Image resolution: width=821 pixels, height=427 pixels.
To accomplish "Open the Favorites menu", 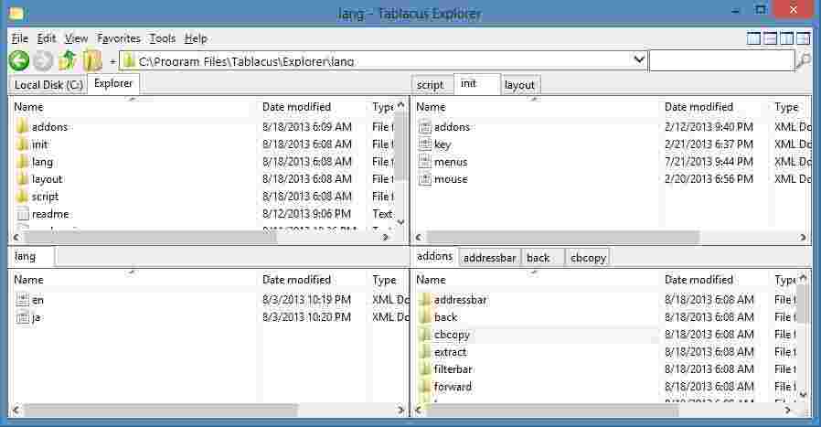I will (x=119, y=38).
